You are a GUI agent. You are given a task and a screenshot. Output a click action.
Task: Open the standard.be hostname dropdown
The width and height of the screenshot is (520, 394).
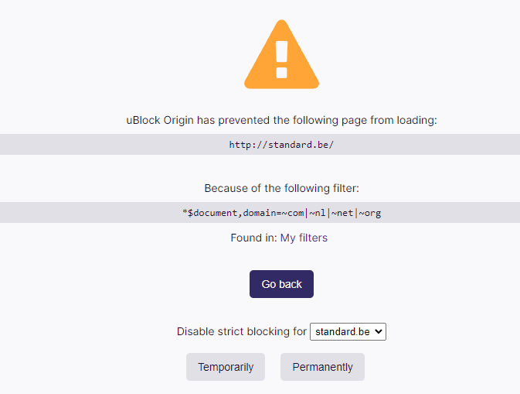[347, 331]
